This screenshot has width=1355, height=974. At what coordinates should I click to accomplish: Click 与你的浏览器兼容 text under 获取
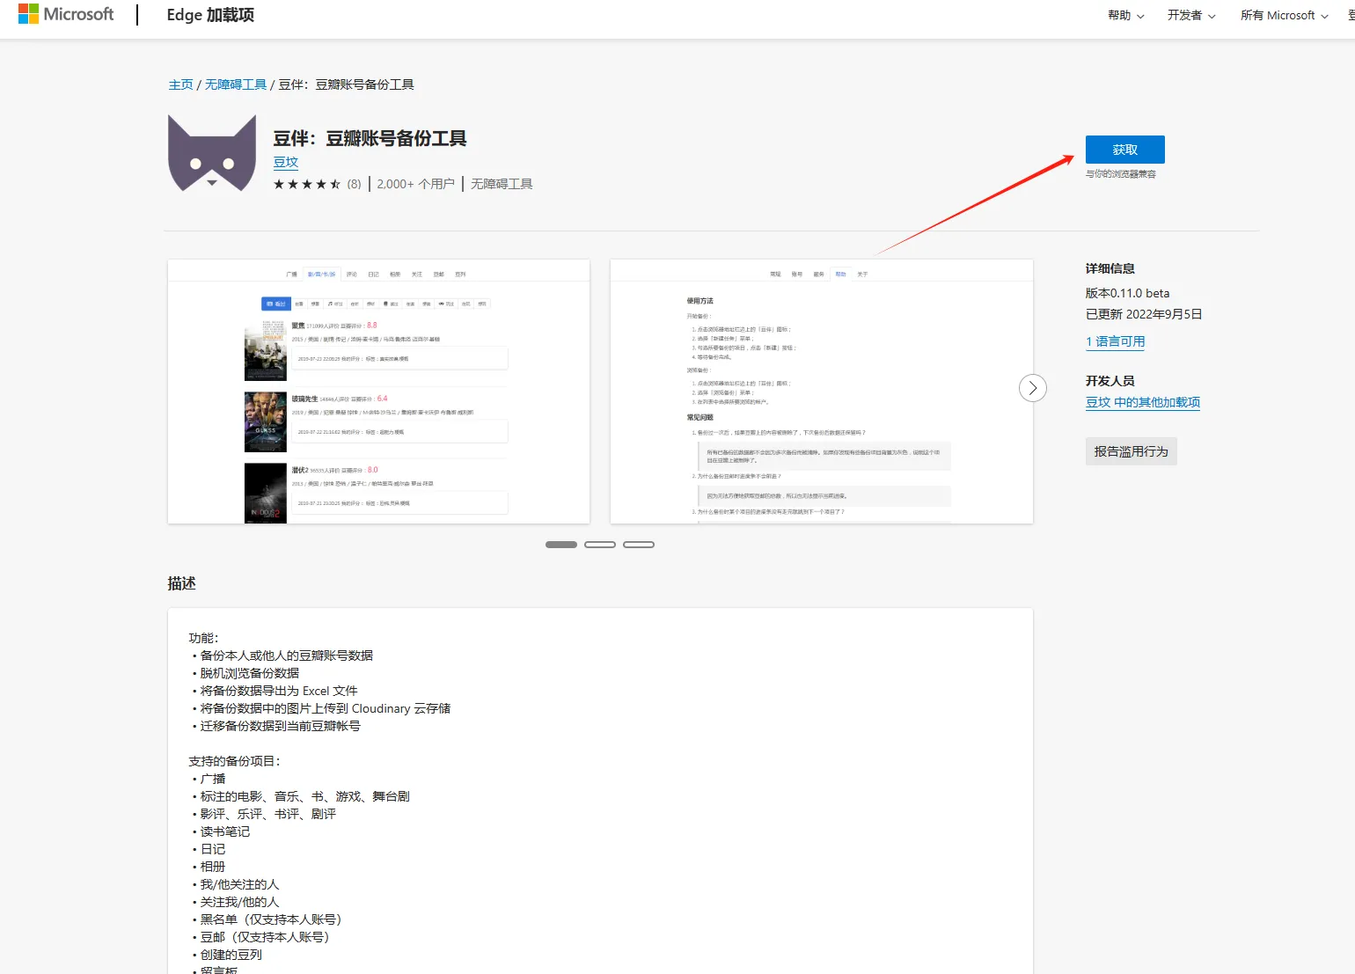pyautogui.click(x=1121, y=174)
